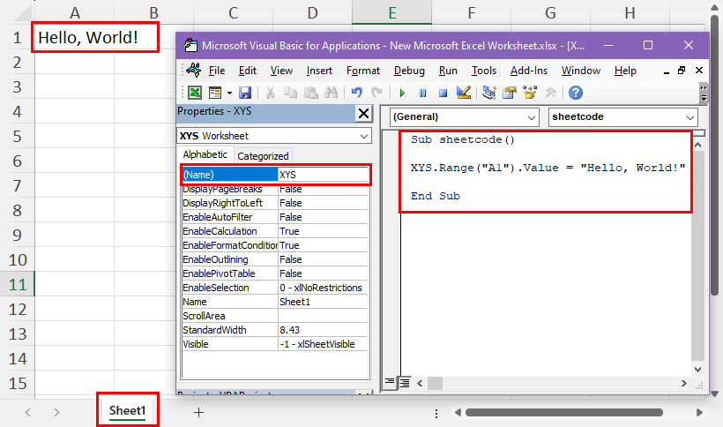Undo the last action in VBA editor
The width and height of the screenshot is (723, 427).
pyautogui.click(x=356, y=93)
